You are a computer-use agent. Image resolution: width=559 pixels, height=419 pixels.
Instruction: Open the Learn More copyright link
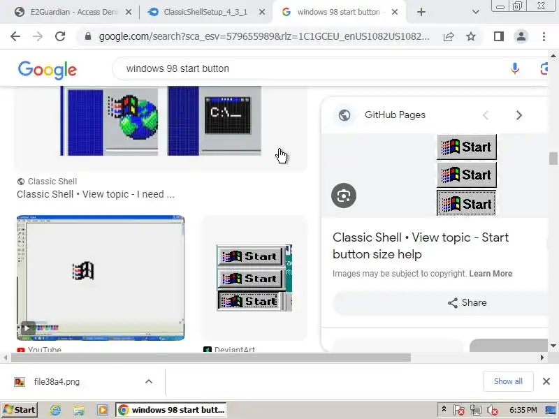tap(491, 274)
